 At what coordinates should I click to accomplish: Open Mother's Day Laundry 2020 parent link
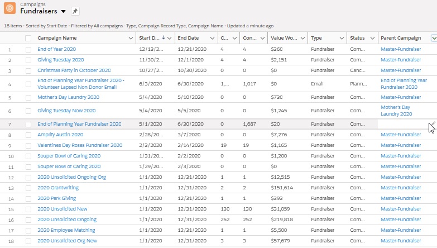click(x=396, y=110)
